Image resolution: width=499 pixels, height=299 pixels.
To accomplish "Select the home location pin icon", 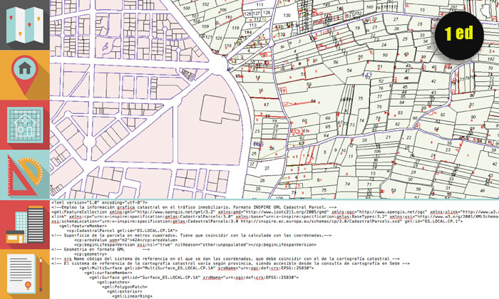I will 25,75.
